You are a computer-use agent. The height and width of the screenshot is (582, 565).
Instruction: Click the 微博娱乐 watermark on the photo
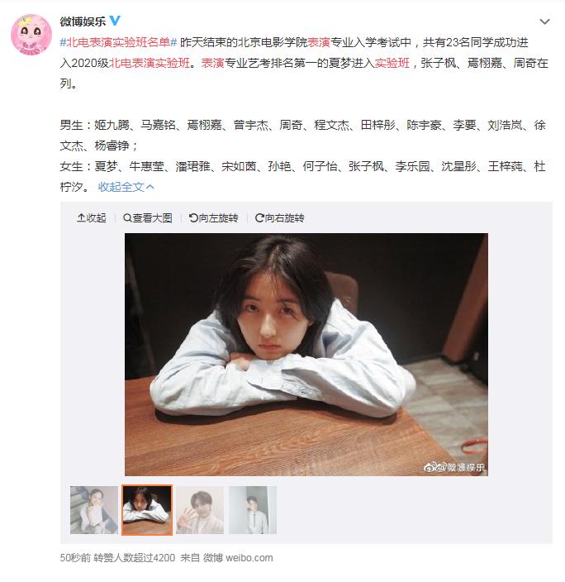click(454, 467)
